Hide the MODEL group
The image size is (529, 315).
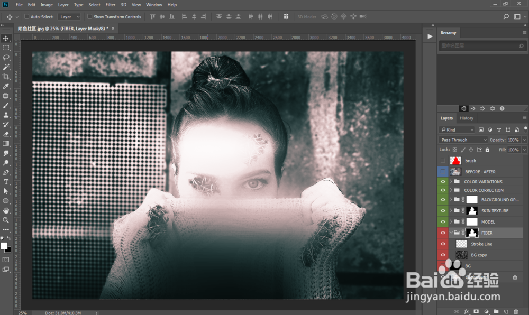pyautogui.click(x=443, y=221)
